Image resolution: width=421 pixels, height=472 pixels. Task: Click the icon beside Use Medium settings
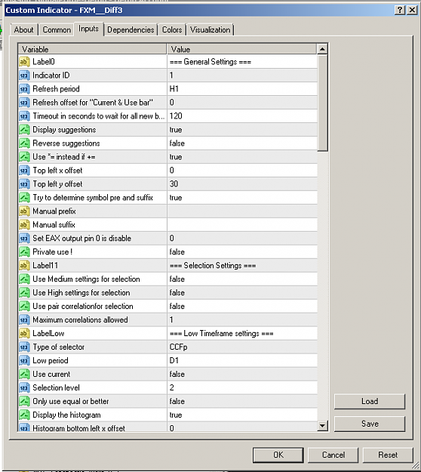24,279
